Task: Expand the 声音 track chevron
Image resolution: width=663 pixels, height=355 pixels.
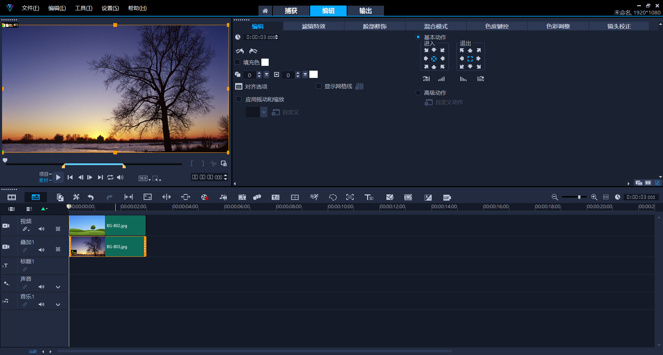Action: [58, 287]
